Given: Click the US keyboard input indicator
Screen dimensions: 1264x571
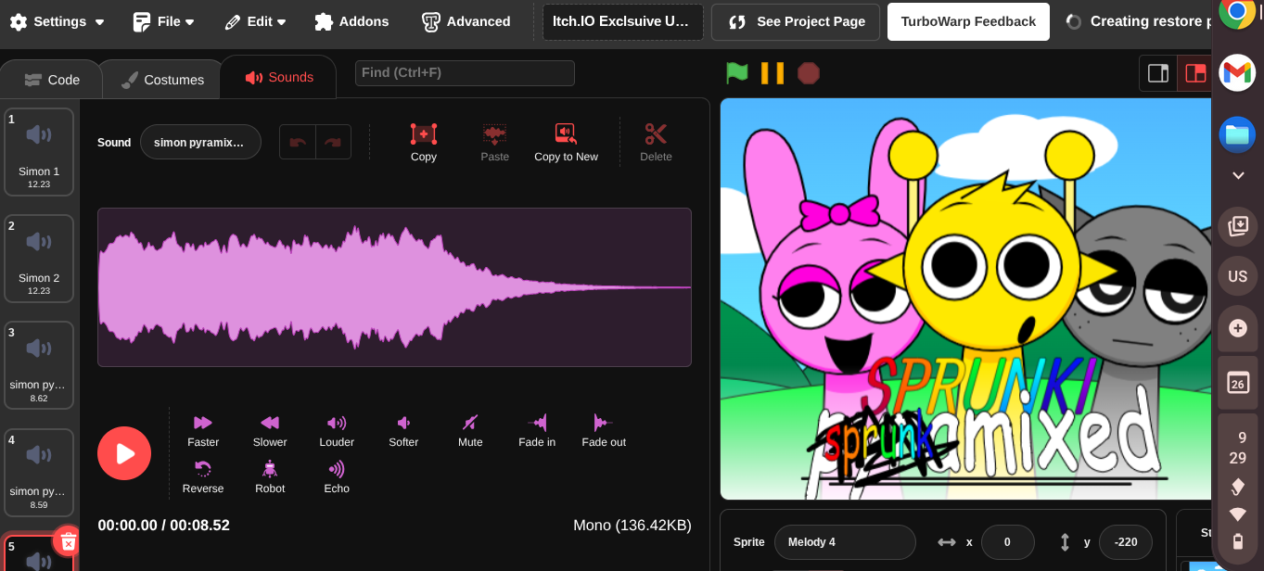Looking at the screenshot, I should [1237, 276].
